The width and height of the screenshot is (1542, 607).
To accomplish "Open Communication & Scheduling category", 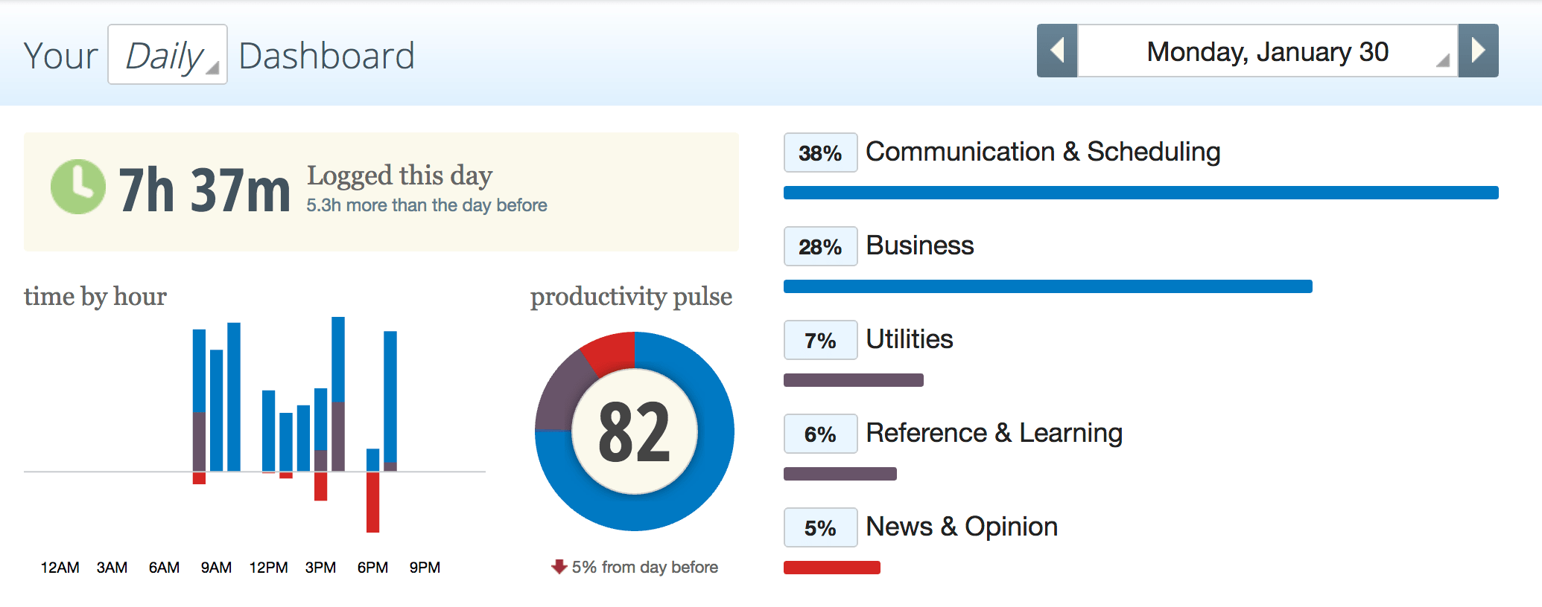I will [1043, 152].
